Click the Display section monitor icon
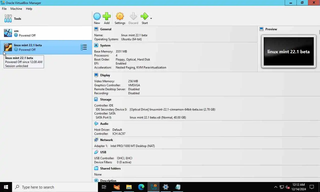 [x=96, y=75]
